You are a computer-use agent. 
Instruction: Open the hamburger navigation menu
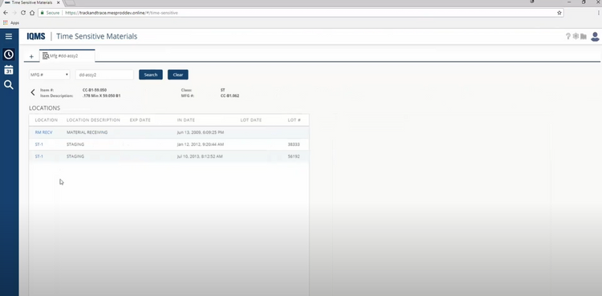tap(9, 36)
